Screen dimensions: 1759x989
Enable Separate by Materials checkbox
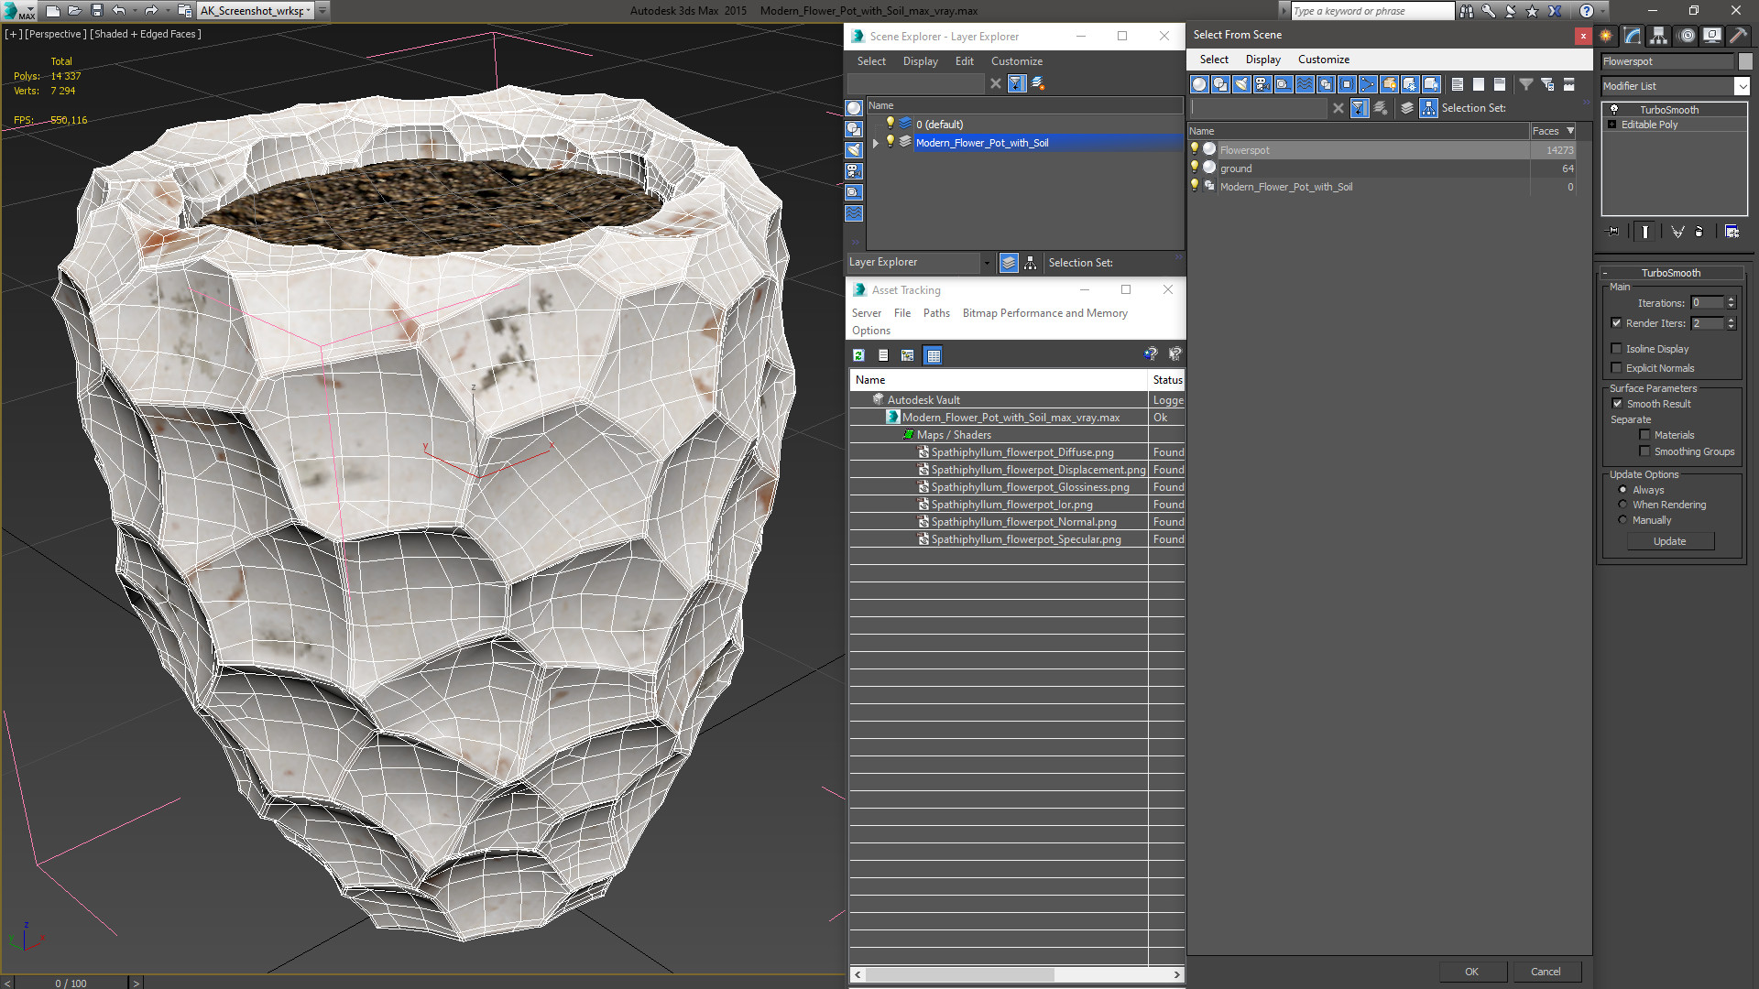pyautogui.click(x=1644, y=435)
